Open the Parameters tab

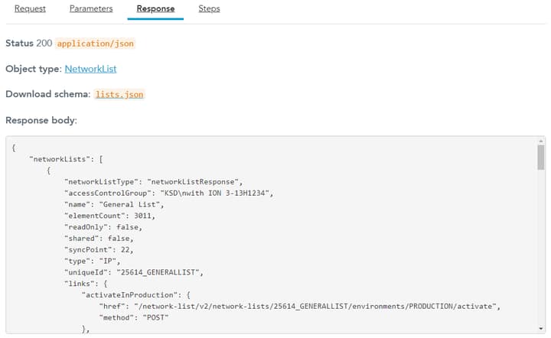click(x=91, y=9)
